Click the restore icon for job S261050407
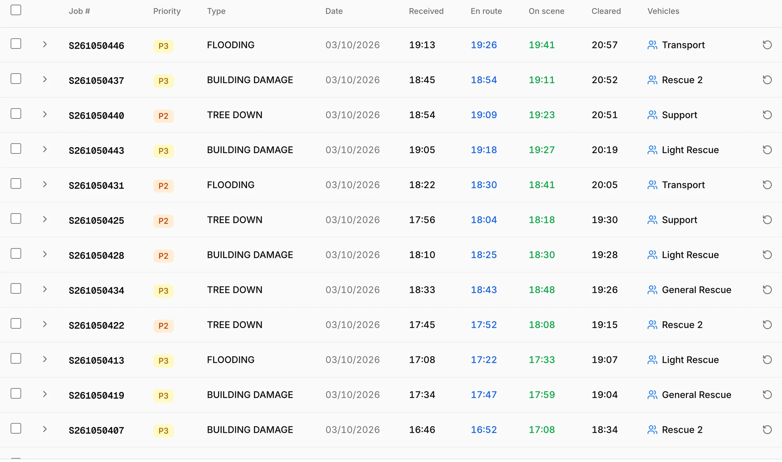The image size is (782, 462). coord(767,430)
